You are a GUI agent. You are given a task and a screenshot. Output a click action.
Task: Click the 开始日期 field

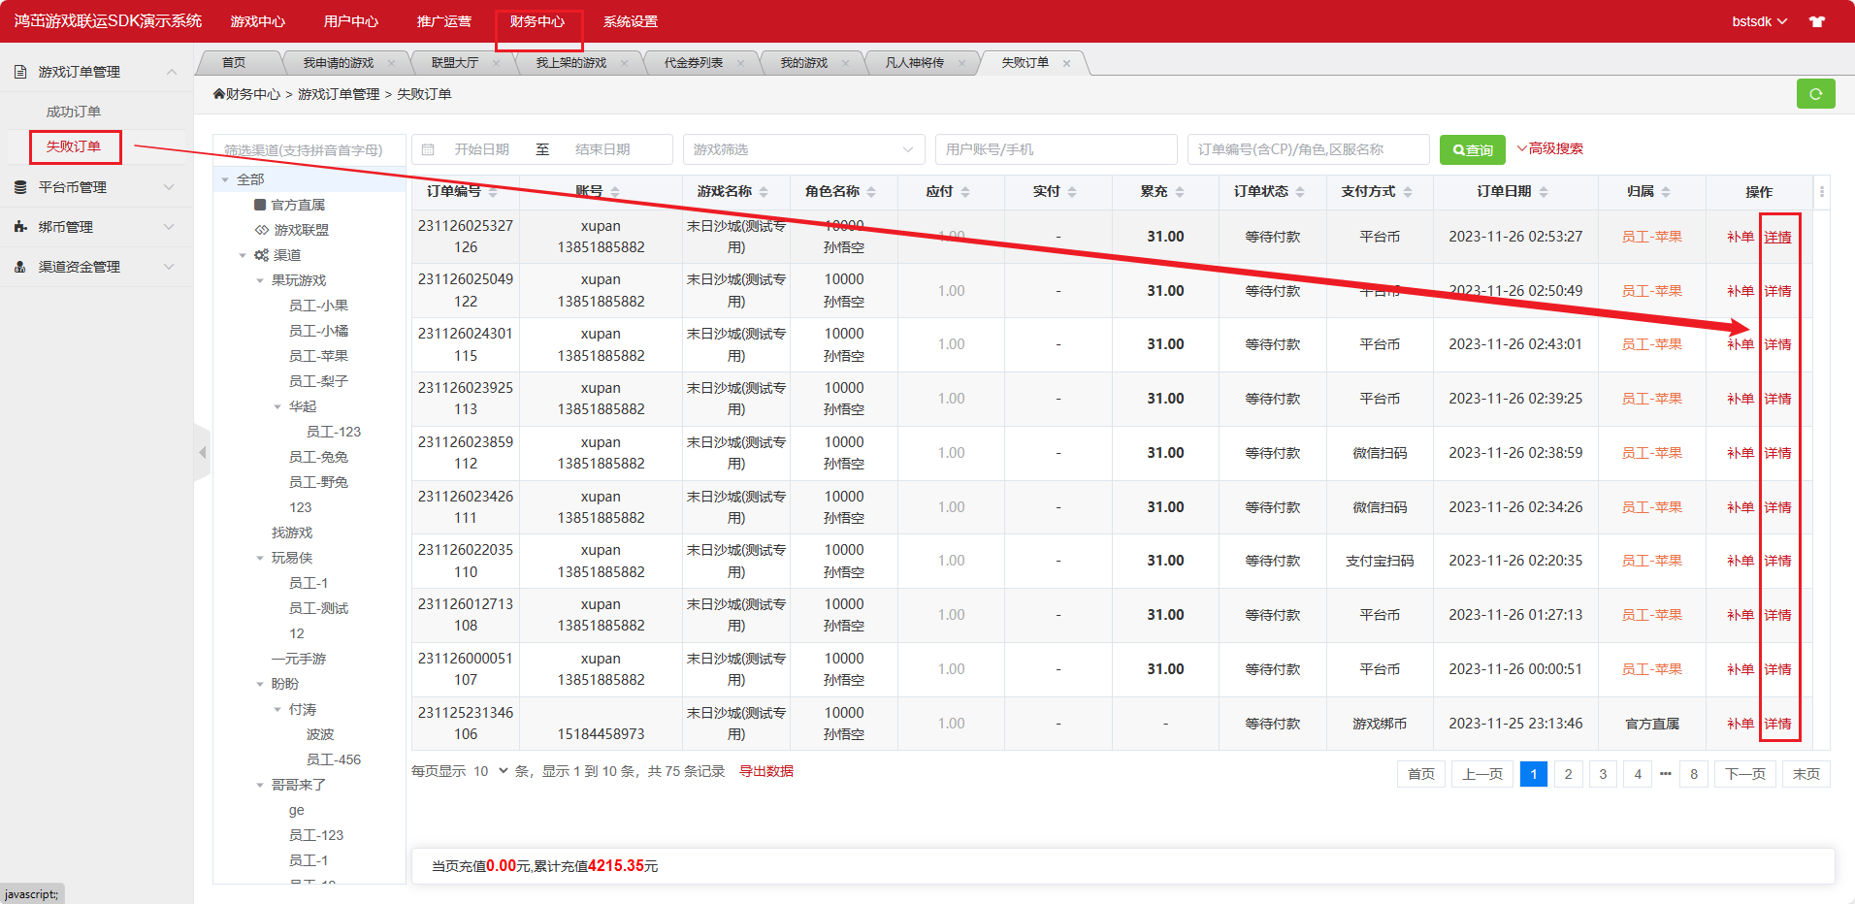(x=482, y=149)
